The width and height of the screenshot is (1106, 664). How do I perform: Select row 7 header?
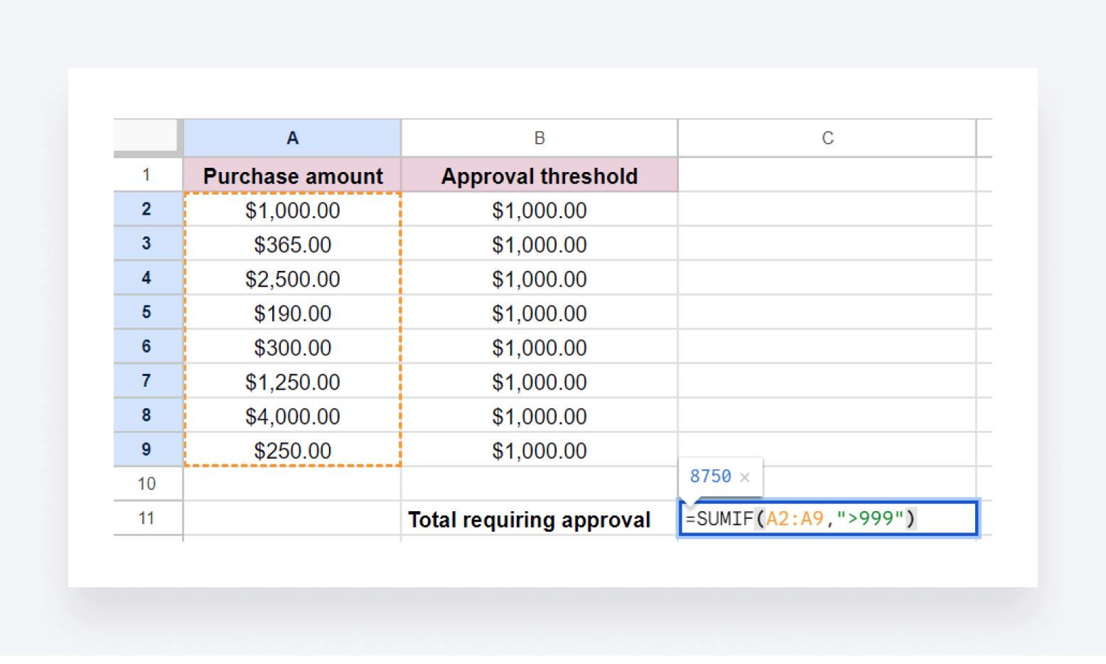point(146,380)
